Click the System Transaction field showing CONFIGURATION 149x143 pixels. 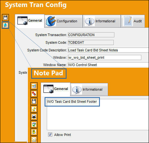[91, 35]
